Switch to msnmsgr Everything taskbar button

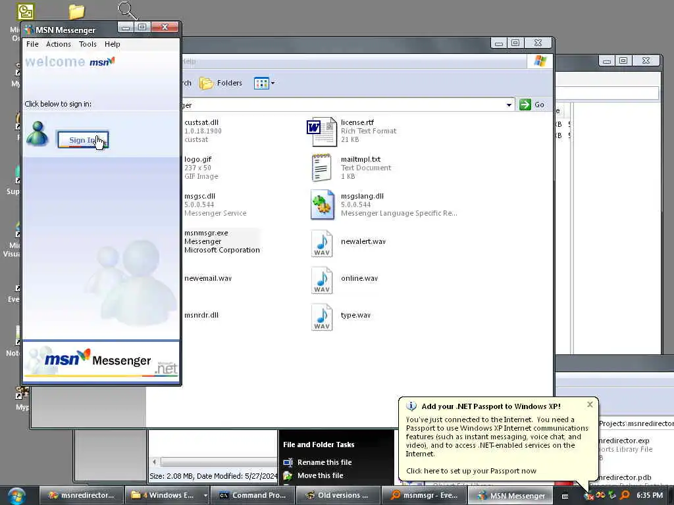tap(423, 495)
